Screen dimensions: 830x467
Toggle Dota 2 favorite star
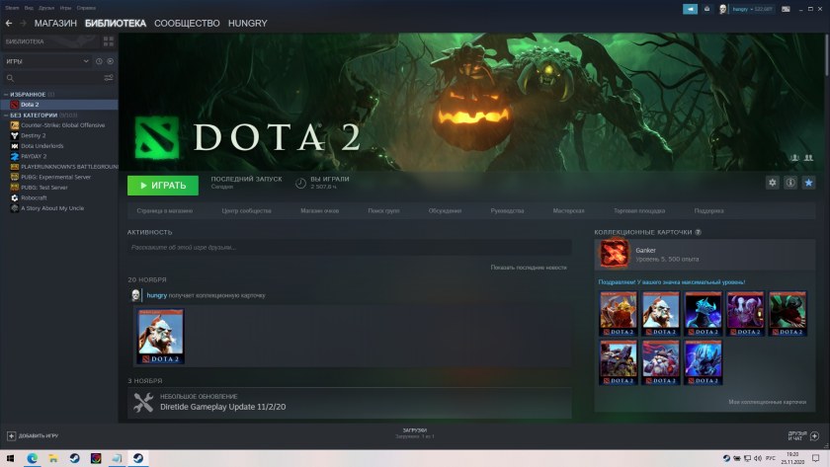808,183
